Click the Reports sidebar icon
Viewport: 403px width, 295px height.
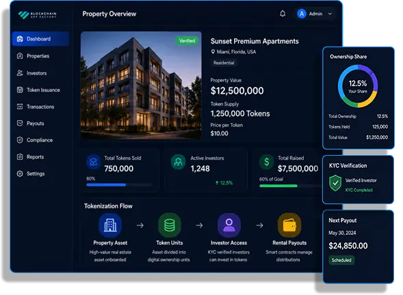pyautogui.click(x=20, y=157)
